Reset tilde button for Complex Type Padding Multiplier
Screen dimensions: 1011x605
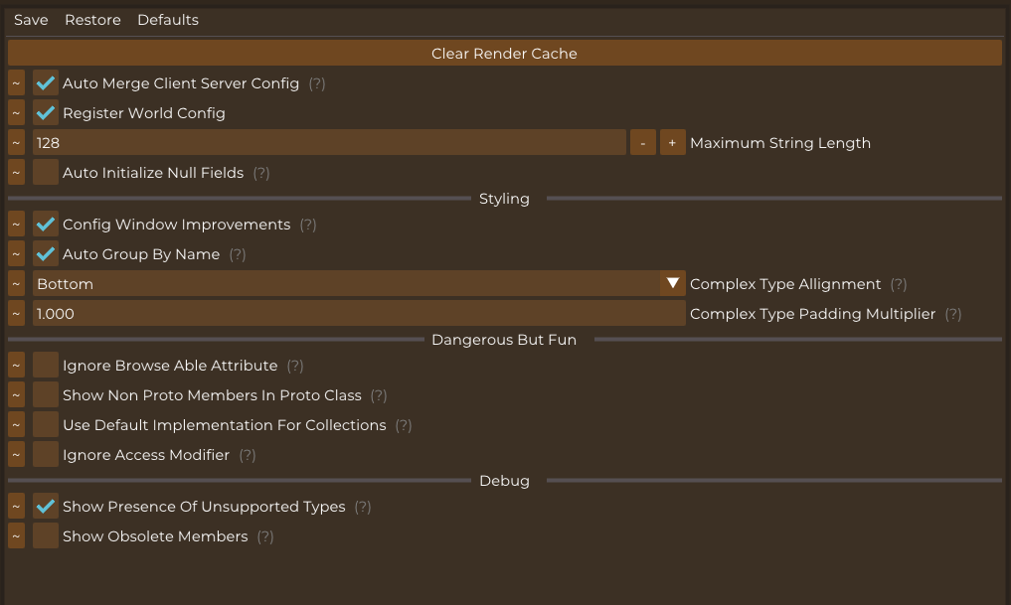[16, 313]
